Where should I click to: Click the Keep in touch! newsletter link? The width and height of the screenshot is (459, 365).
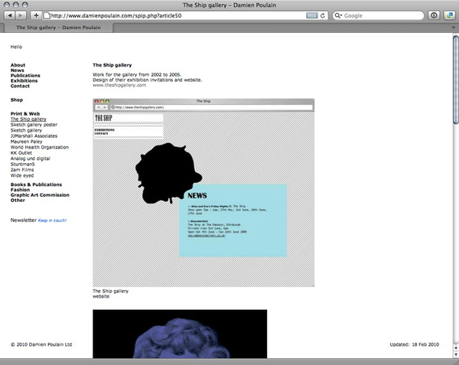tap(52, 220)
